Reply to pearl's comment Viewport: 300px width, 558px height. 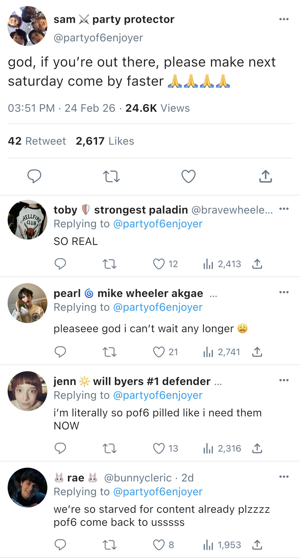(x=60, y=352)
